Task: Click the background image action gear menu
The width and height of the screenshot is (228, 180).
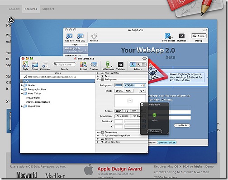Action: pos(142,91)
